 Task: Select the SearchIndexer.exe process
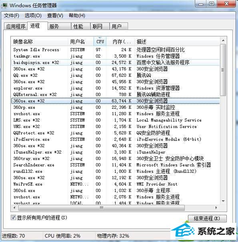[116, 165]
